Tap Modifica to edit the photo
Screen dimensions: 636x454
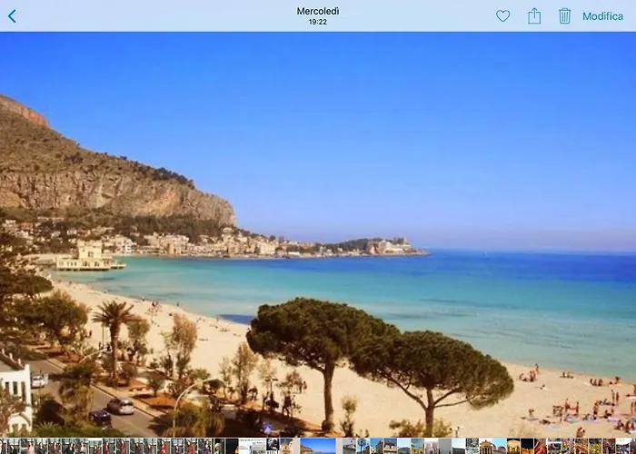[x=602, y=16]
